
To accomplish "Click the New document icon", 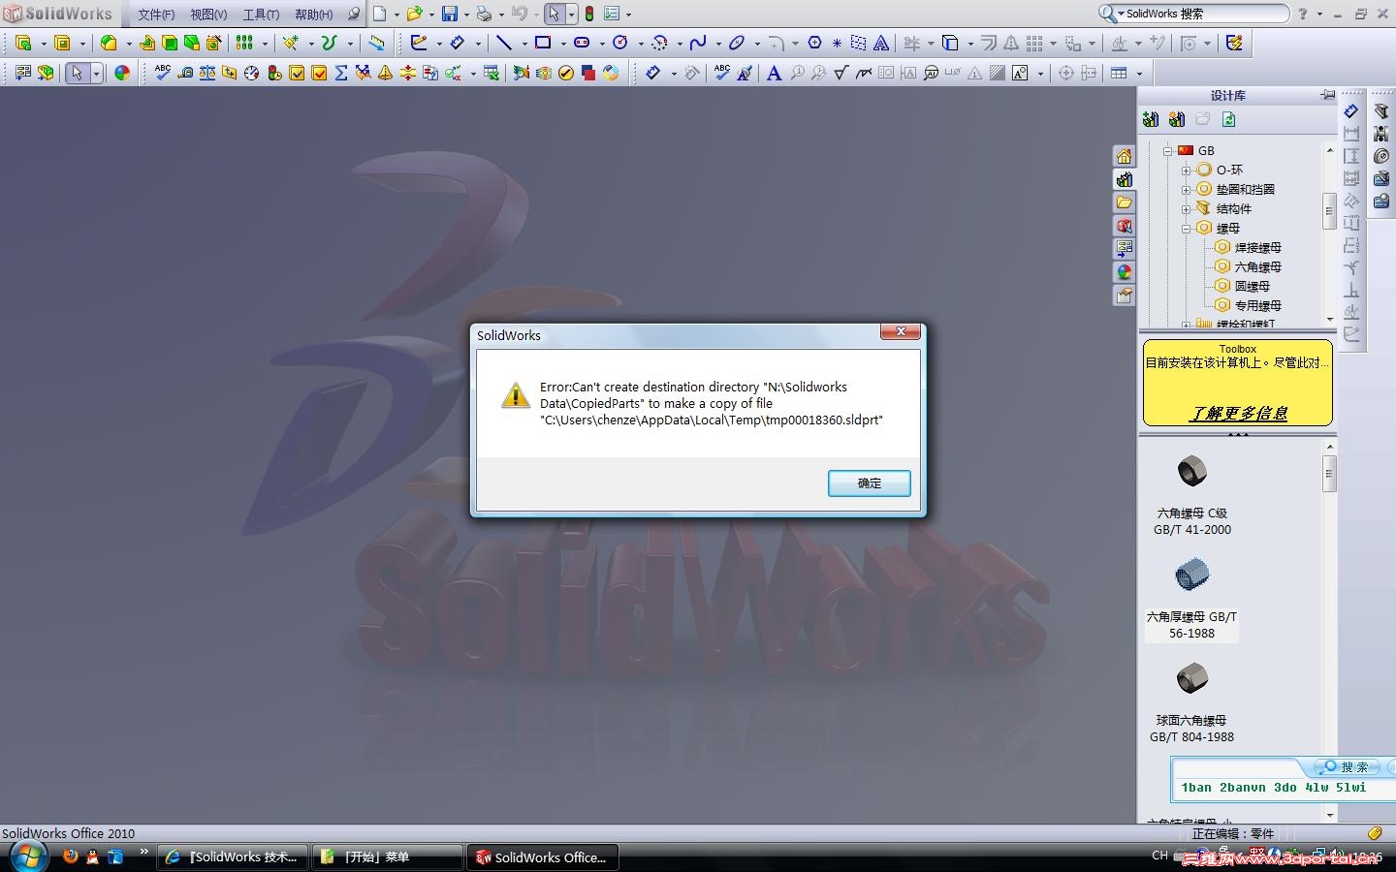I will click(x=379, y=14).
